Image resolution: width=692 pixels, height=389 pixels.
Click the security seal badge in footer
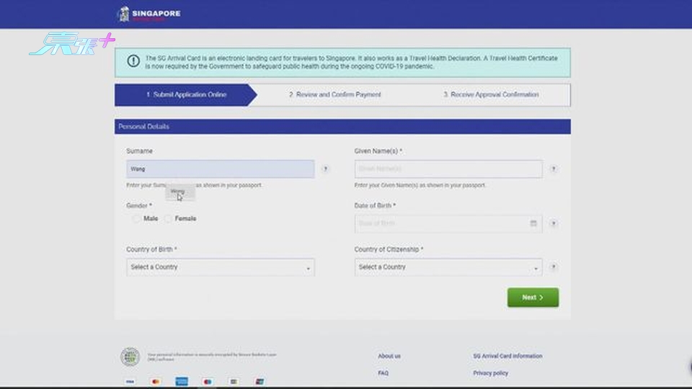click(130, 357)
